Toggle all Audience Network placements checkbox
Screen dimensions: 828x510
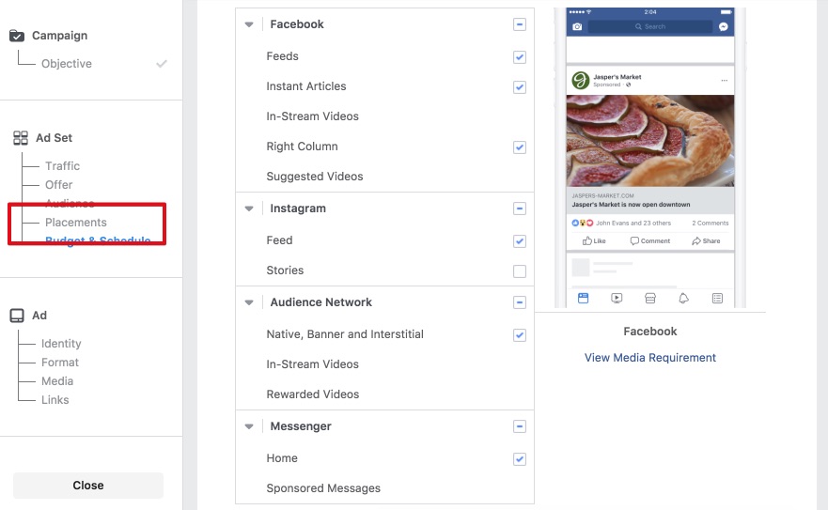(x=520, y=302)
